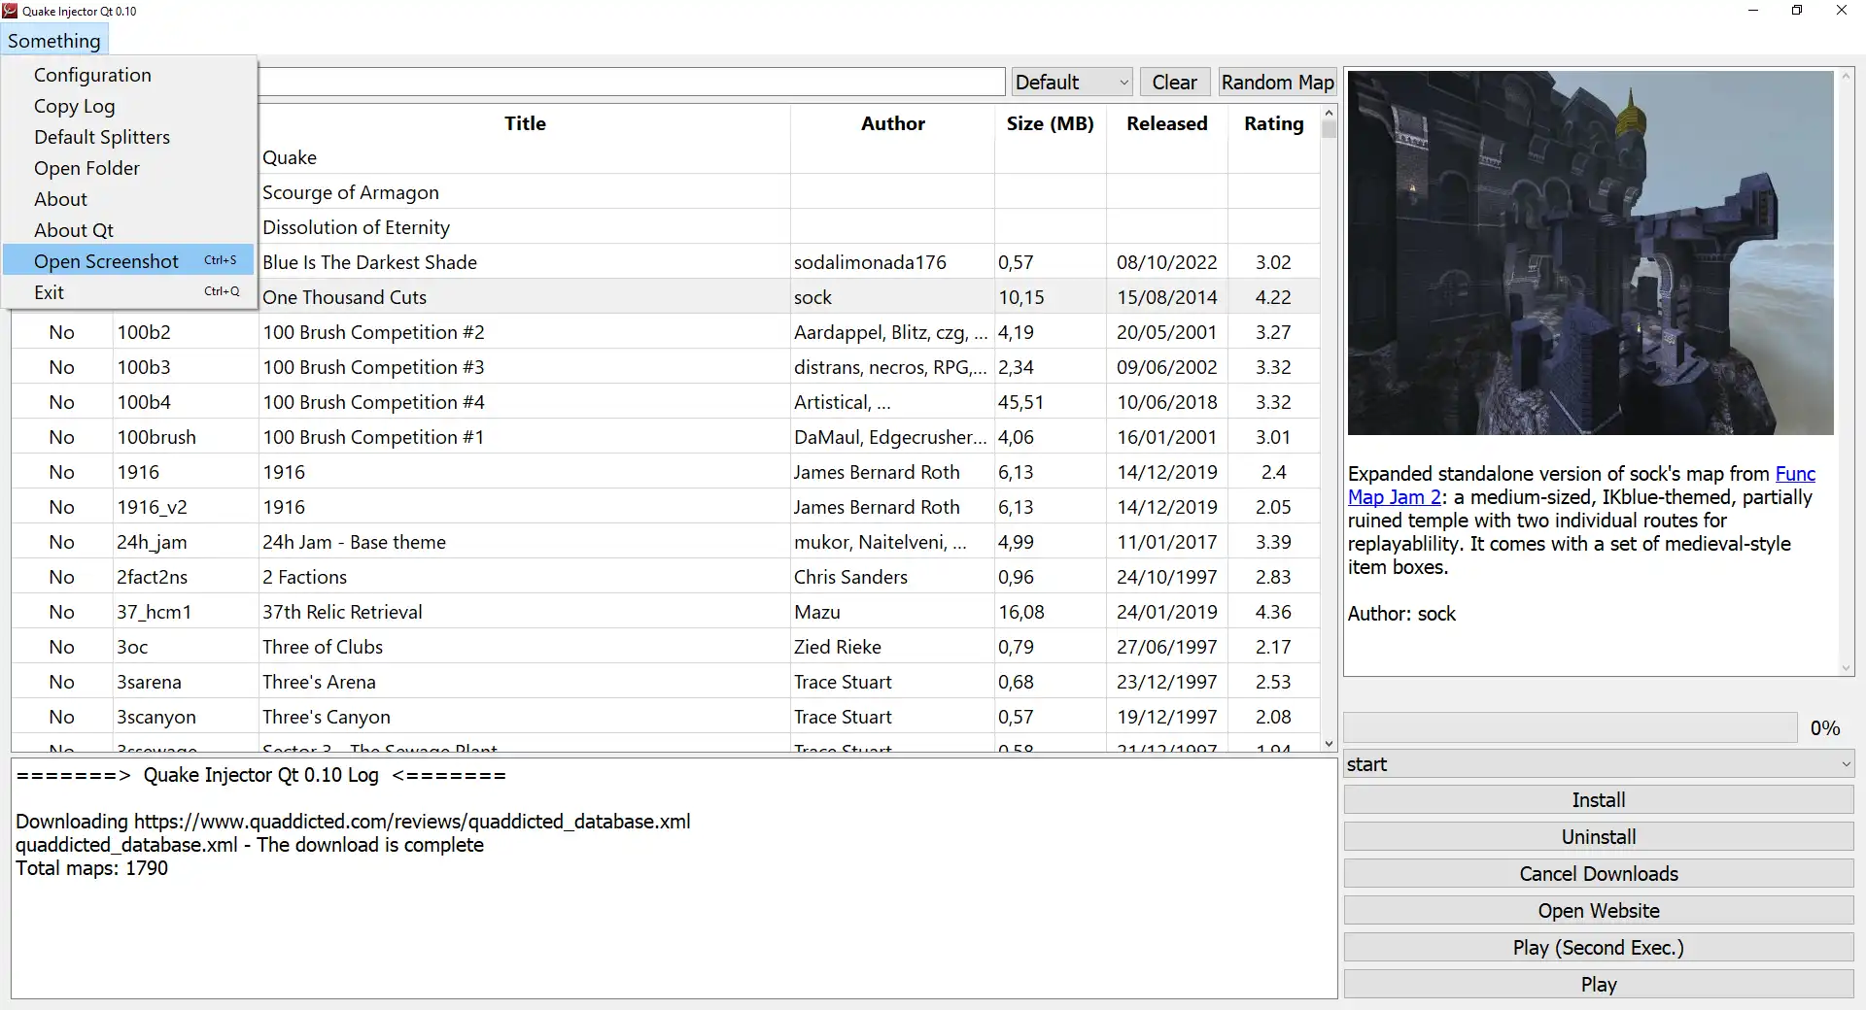Click the 1916_v2 map id cell
The width and height of the screenshot is (1866, 1010).
point(186,507)
